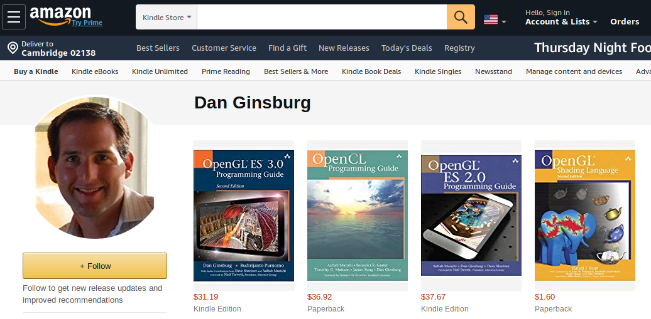
Task: Open the Kindle eBooks tab
Action: (x=95, y=71)
